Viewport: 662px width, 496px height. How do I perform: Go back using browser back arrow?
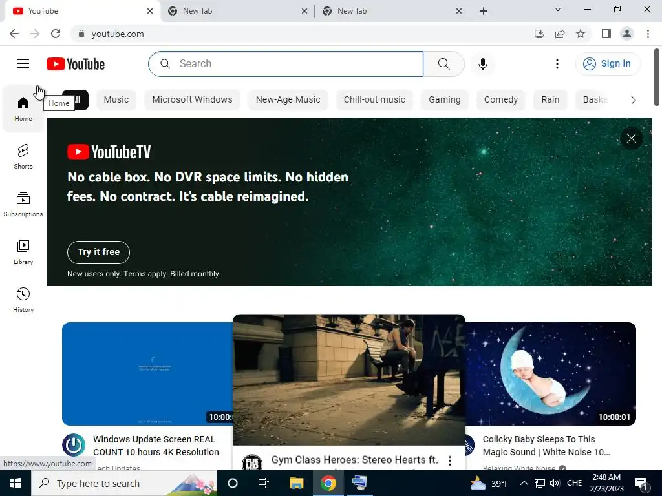point(14,34)
